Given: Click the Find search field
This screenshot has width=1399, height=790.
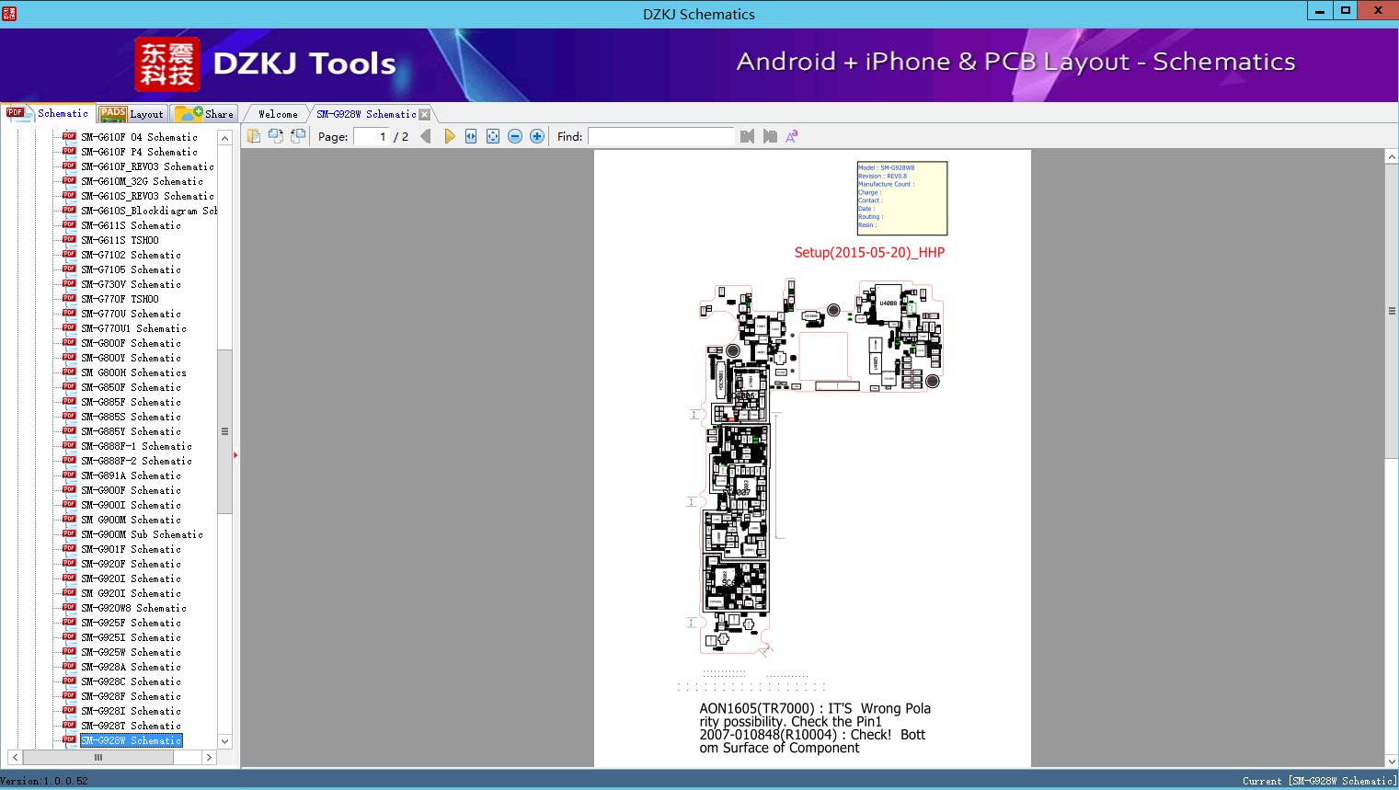Looking at the screenshot, I should tap(661, 136).
